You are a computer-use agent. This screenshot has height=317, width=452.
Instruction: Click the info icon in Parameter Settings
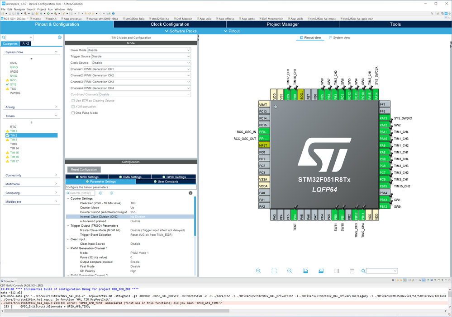pos(190,193)
